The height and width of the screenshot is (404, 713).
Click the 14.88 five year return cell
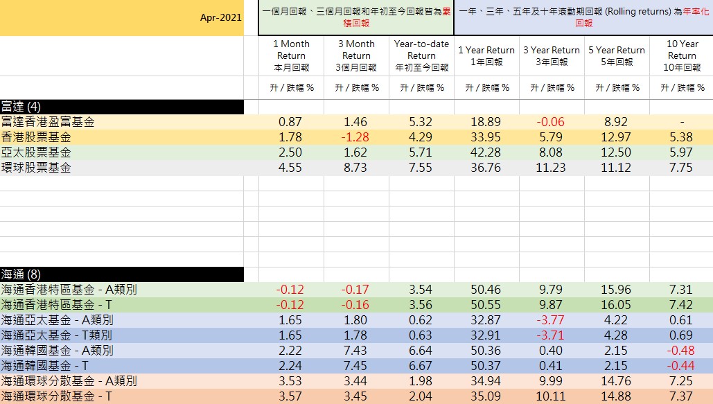[616, 396]
